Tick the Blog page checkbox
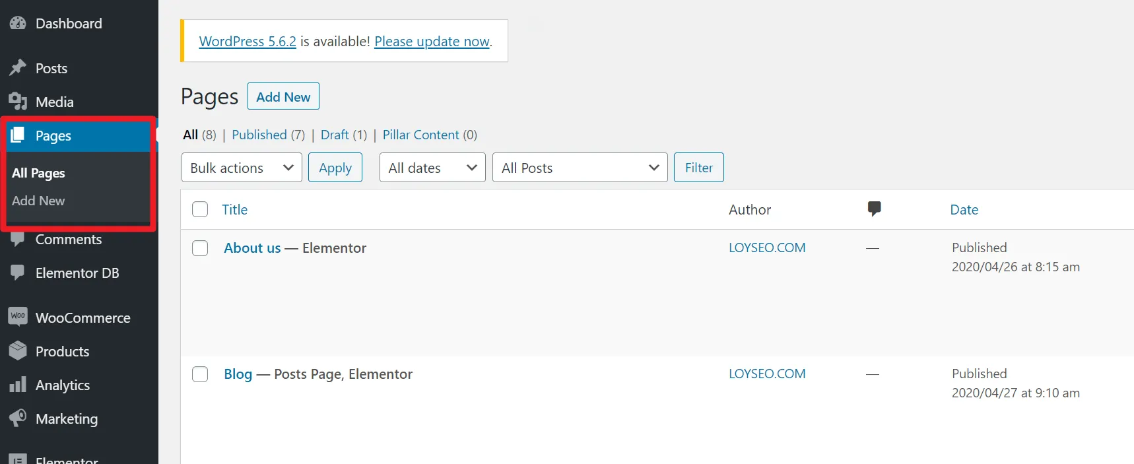Viewport: 1134px width, 464px height. point(200,374)
